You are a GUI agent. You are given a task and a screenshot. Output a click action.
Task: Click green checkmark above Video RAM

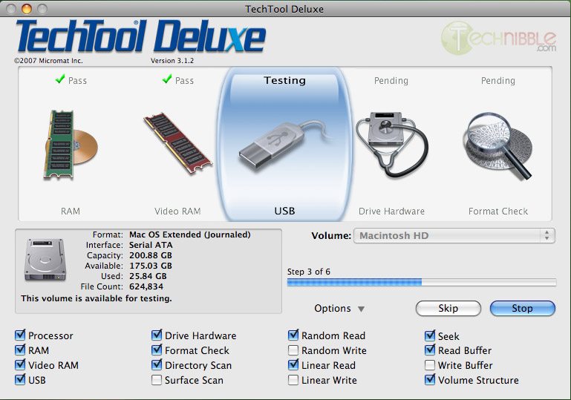(167, 79)
